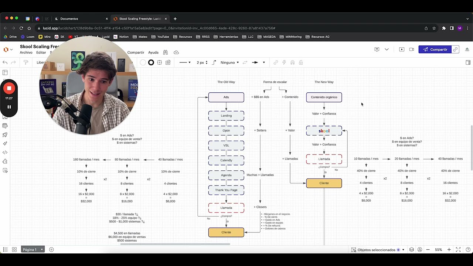
Task: Open the Página 1 page dropdown
Action: coord(33,250)
